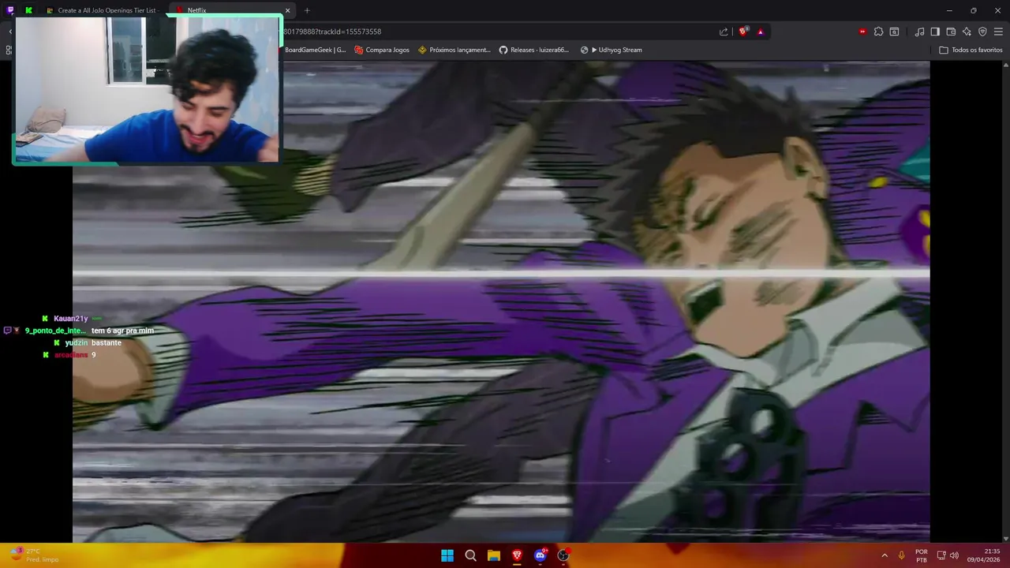The height and width of the screenshot is (568, 1010).
Task: Open the Windows taskbar search
Action: [470, 555]
